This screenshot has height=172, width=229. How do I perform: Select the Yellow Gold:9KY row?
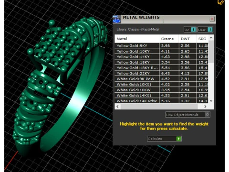click(161, 46)
